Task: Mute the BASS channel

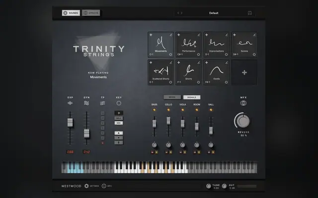Action: [x=153, y=152]
